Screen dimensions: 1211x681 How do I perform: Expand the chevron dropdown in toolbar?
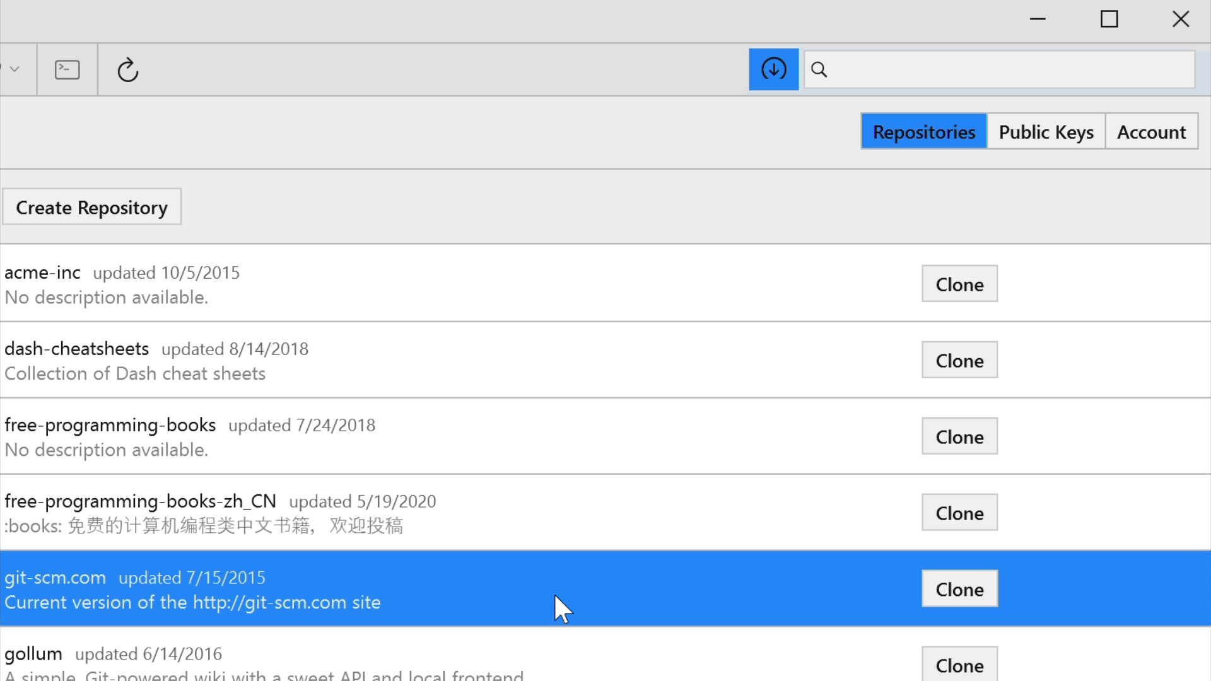click(13, 69)
